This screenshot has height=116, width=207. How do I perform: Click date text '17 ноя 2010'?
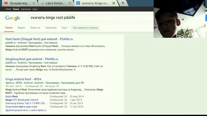[76, 107]
